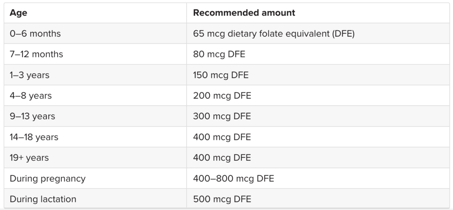453x210 pixels.
Task: Click the "400–800 mcg DFE" amount cell
Action: (234, 178)
